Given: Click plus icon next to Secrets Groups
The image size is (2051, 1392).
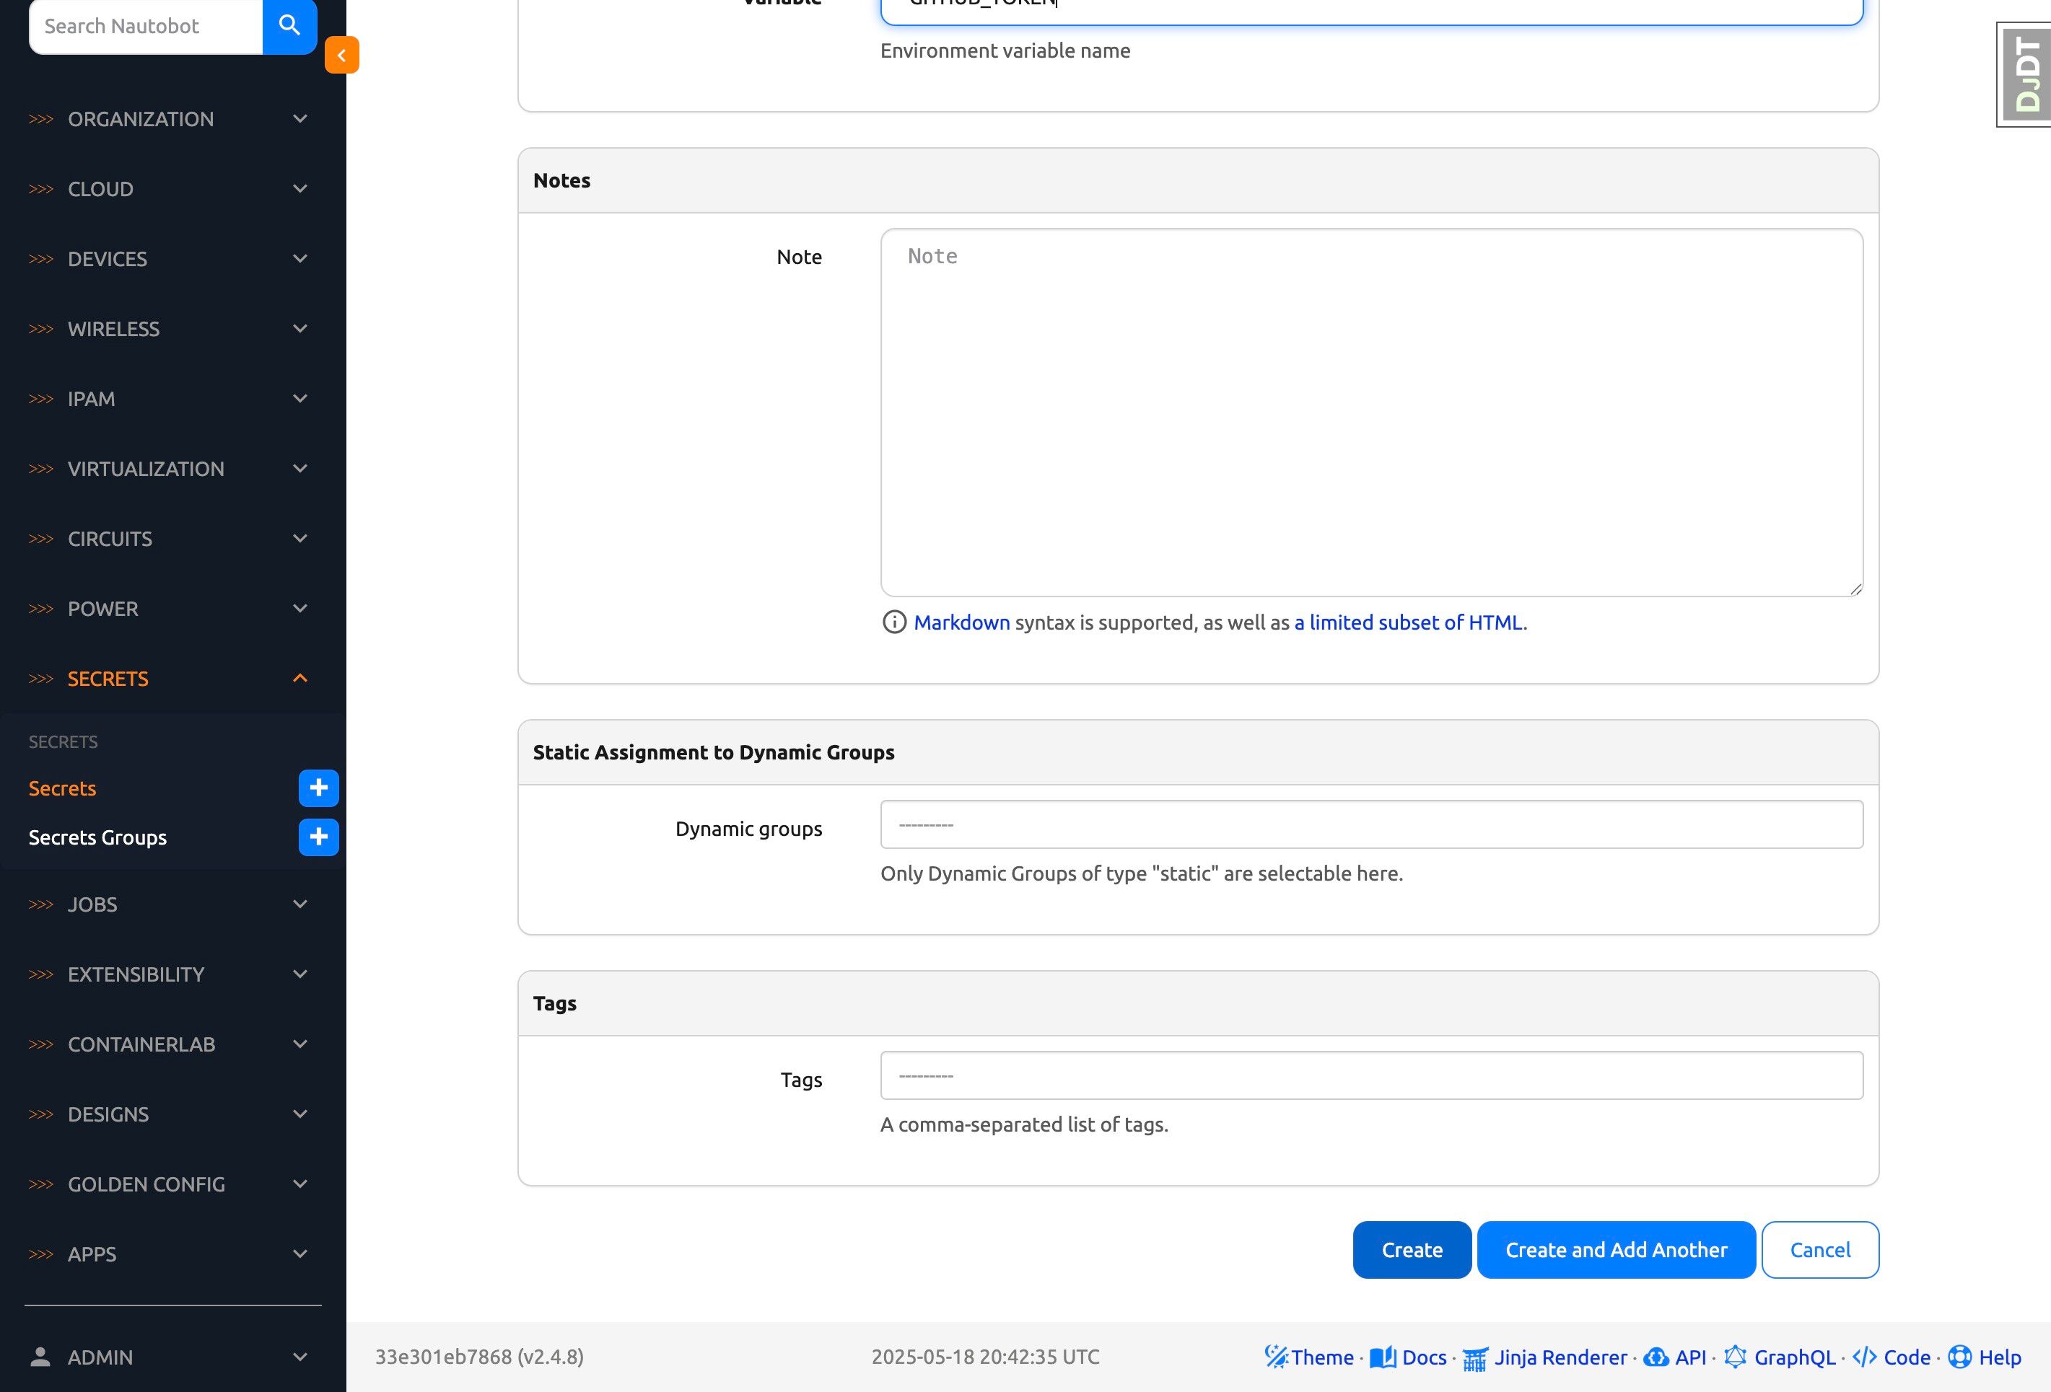Looking at the screenshot, I should [x=318, y=837].
